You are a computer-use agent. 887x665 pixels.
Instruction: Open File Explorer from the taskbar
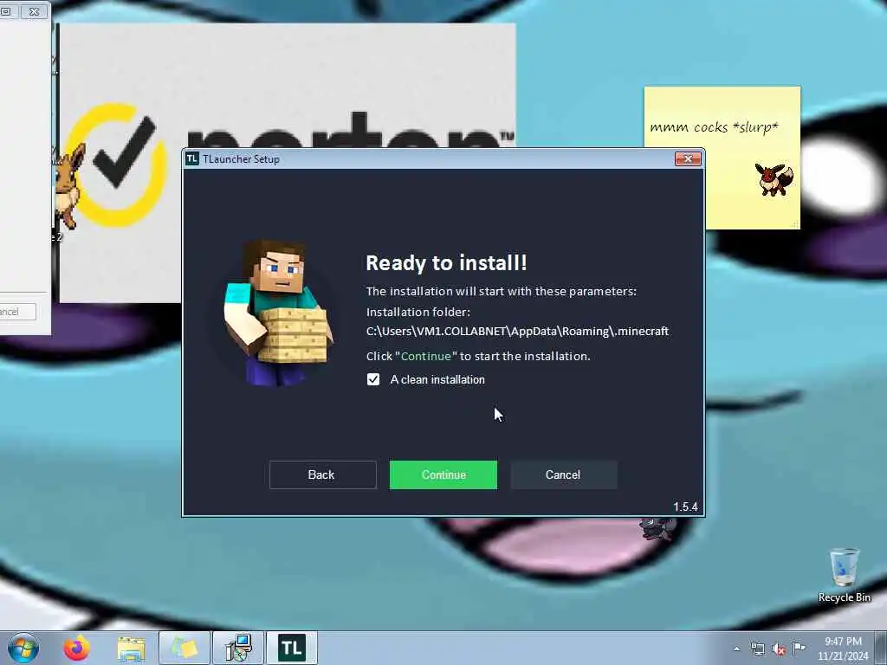coord(132,649)
